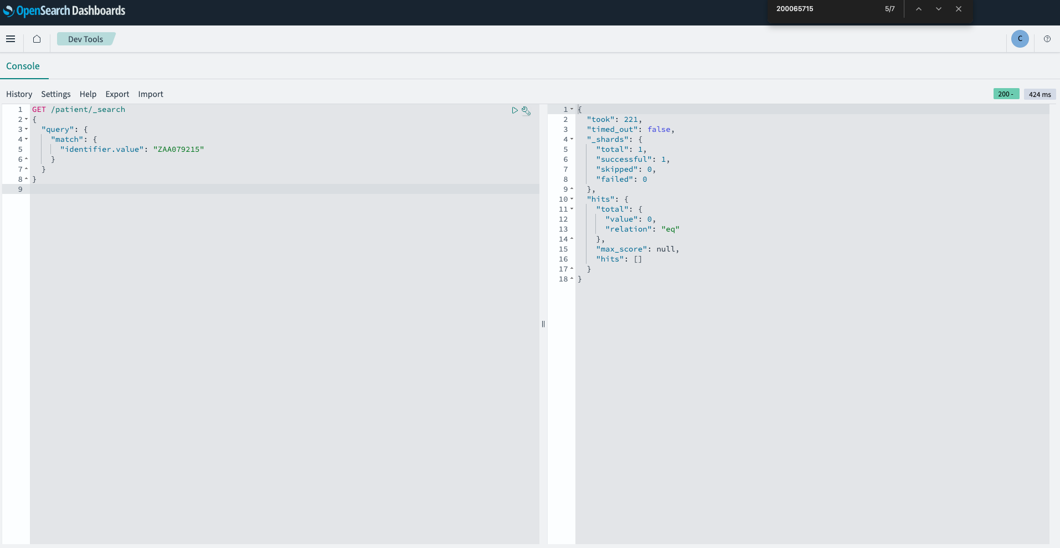Click "timed_out": false in response
The width and height of the screenshot is (1060, 548).
pos(630,130)
